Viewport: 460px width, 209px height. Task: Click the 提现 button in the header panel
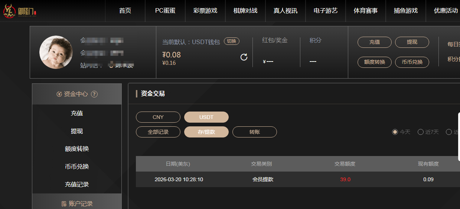coord(412,42)
